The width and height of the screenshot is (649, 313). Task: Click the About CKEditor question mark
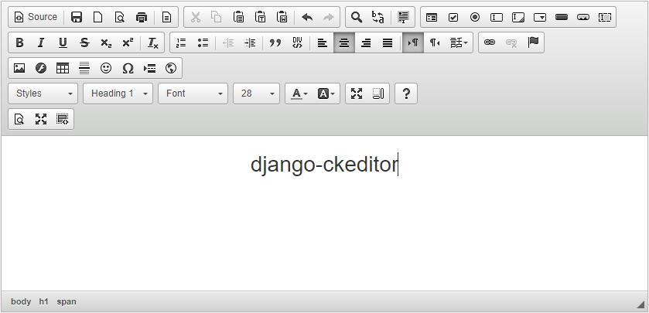[x=406, y=94]
